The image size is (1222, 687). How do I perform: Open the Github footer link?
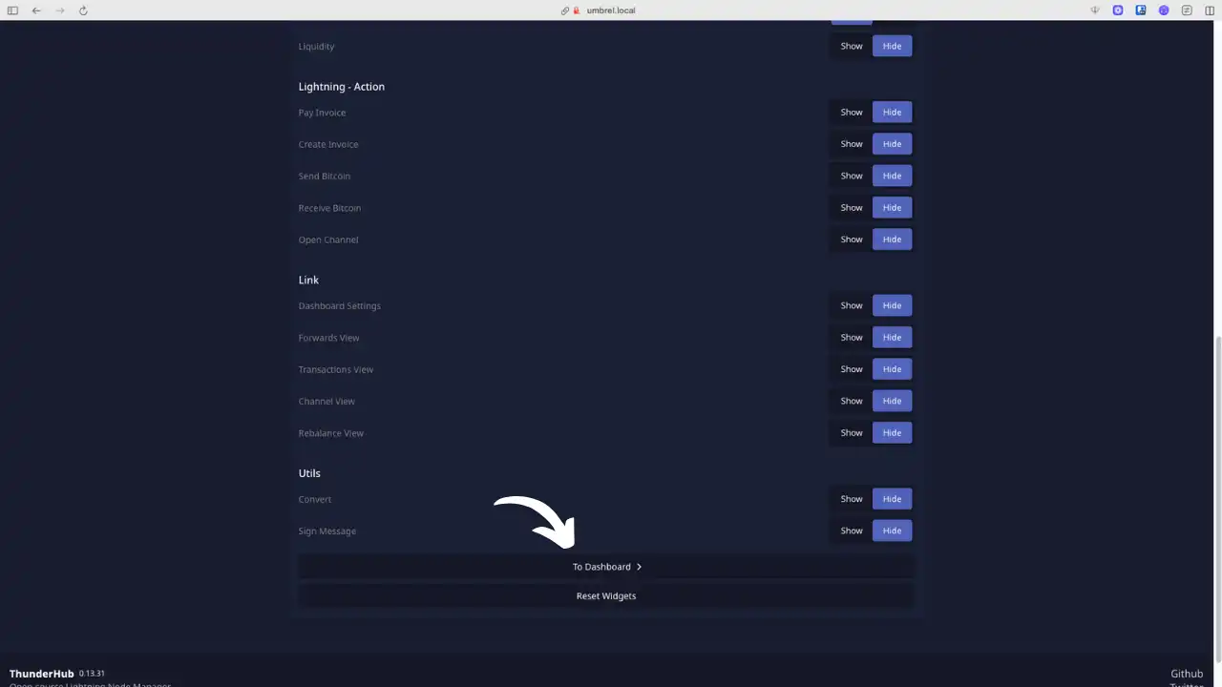click(x=1187, y=674)
